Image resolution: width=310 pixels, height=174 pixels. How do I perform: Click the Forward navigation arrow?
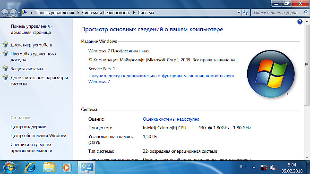(x=13, y=13)
